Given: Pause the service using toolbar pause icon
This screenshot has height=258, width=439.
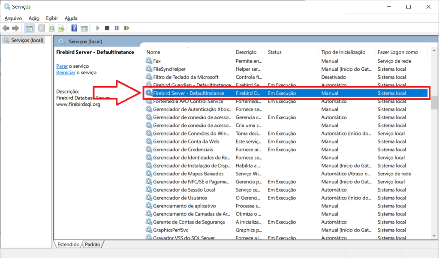Looking at the screenshot, I should (117, 28).
